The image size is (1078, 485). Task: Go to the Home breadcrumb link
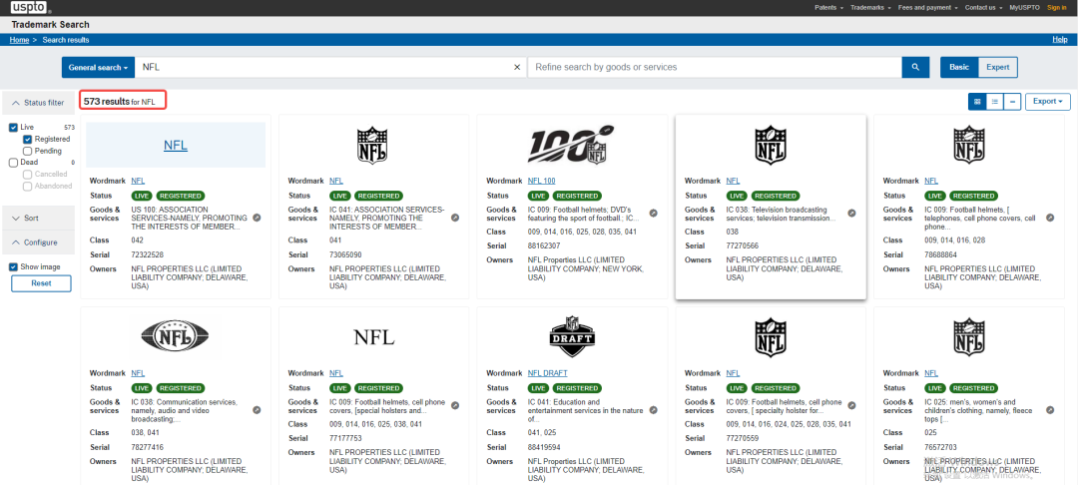coord(19,40)
